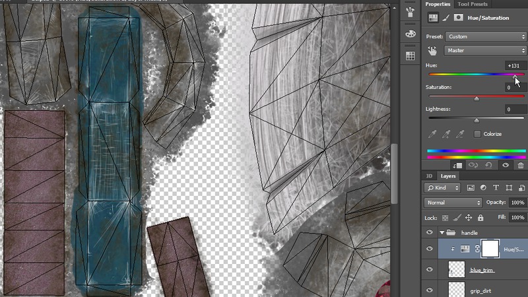Select the plain eyedropper tool
Viewport: 528px width, 297px height.
[x=432, y=134]
